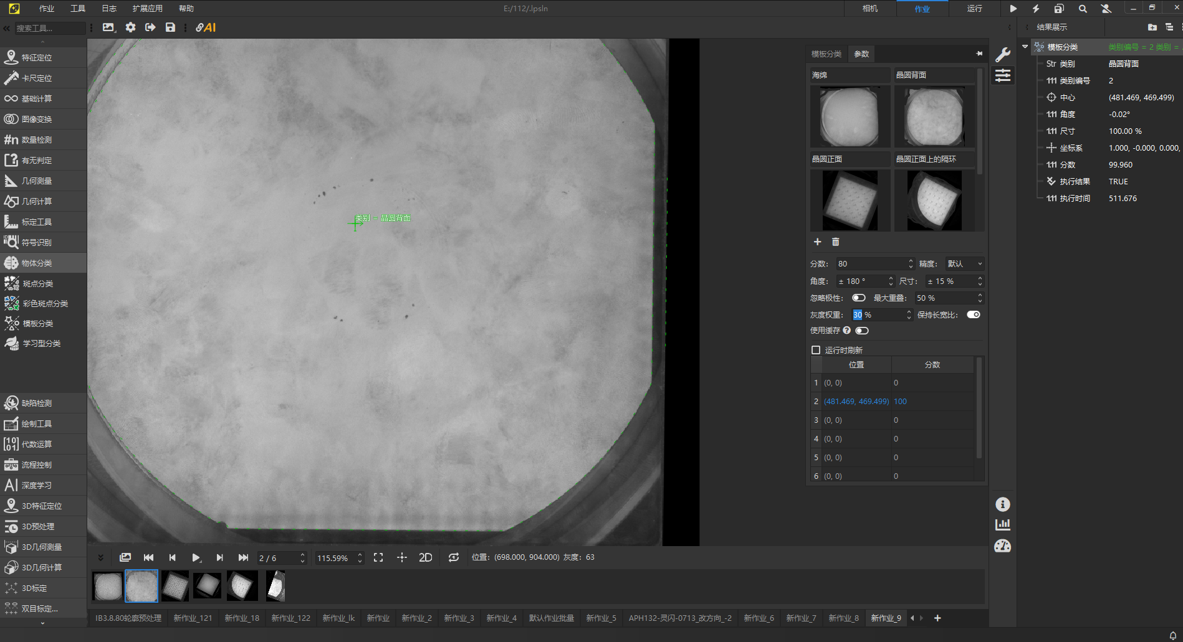Click the notification bell icon at bottom right
1183x642 pixels.
pyautogui.click(x=1172, y=635)
